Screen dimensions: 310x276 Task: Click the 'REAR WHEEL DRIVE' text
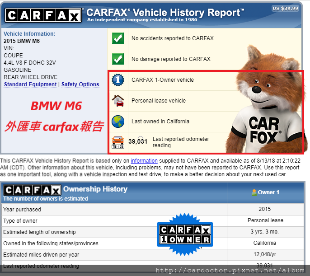point(30,77)
